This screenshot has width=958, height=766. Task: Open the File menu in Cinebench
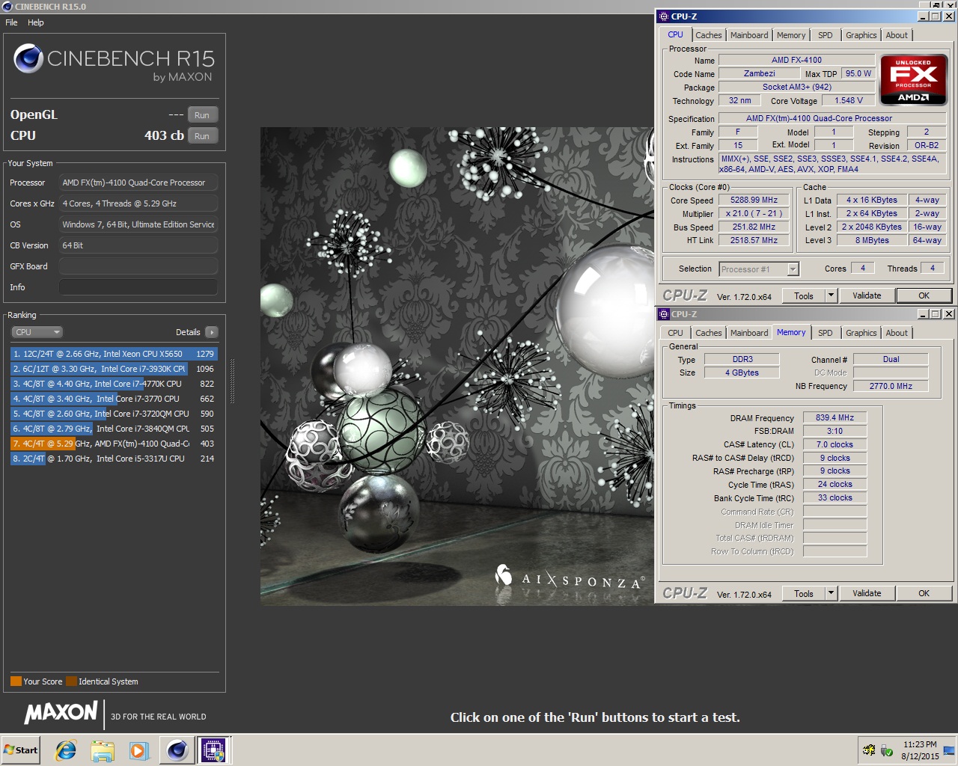(11, 22)
